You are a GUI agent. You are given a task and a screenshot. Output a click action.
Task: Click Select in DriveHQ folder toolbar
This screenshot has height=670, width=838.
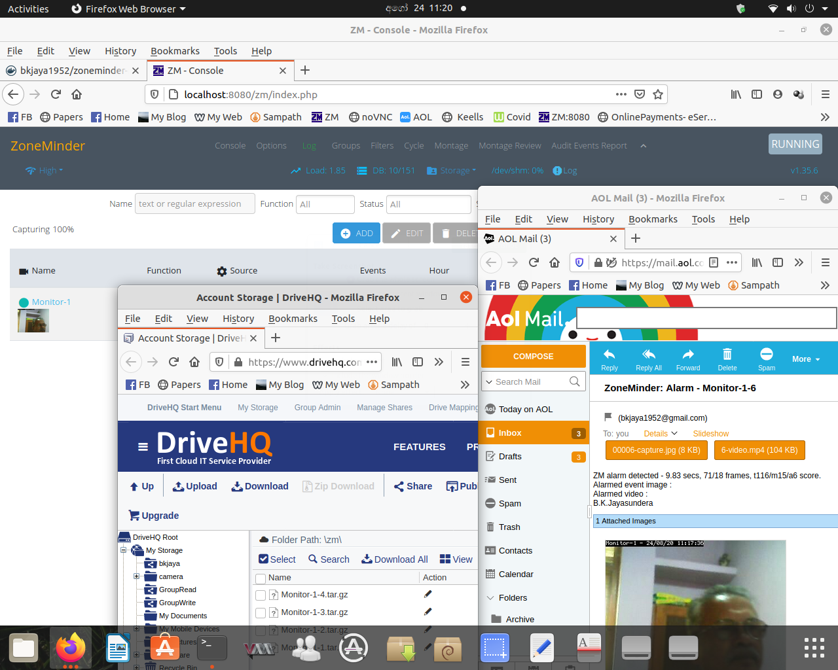(x=277, y=559)
